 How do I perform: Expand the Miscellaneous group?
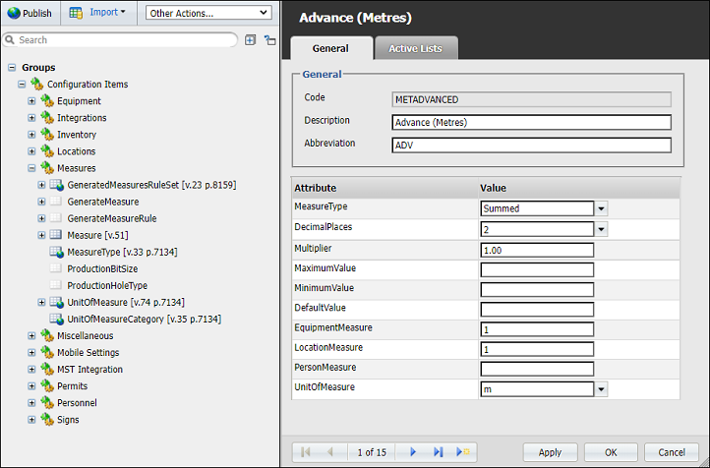31,336
